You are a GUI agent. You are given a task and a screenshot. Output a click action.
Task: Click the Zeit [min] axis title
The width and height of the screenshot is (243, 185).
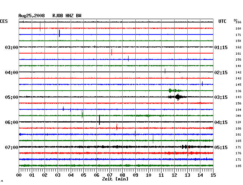[115, 179]
